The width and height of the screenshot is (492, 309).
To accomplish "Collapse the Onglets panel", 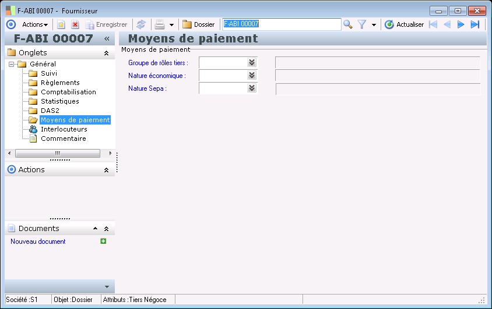I will tap(106, 53).
